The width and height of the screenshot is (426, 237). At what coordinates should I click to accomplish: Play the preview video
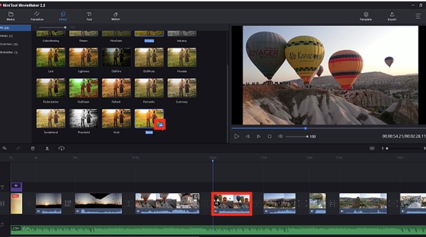coord(237,136)
